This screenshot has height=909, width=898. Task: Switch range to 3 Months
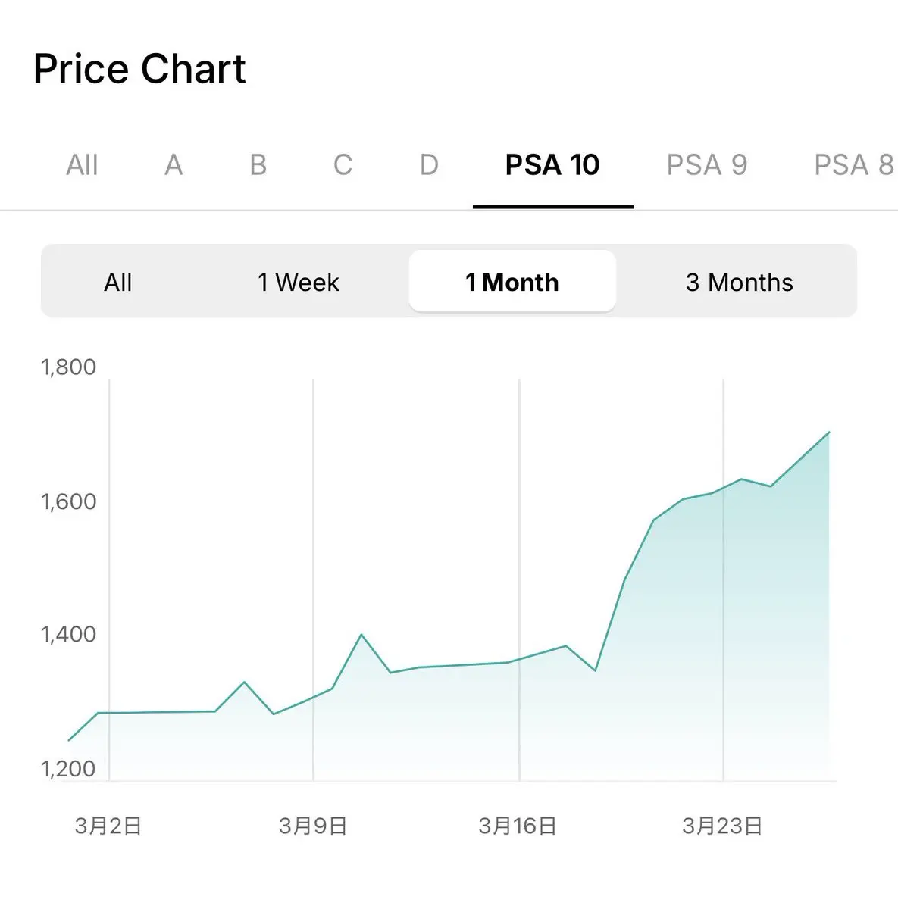pos(739,283)
